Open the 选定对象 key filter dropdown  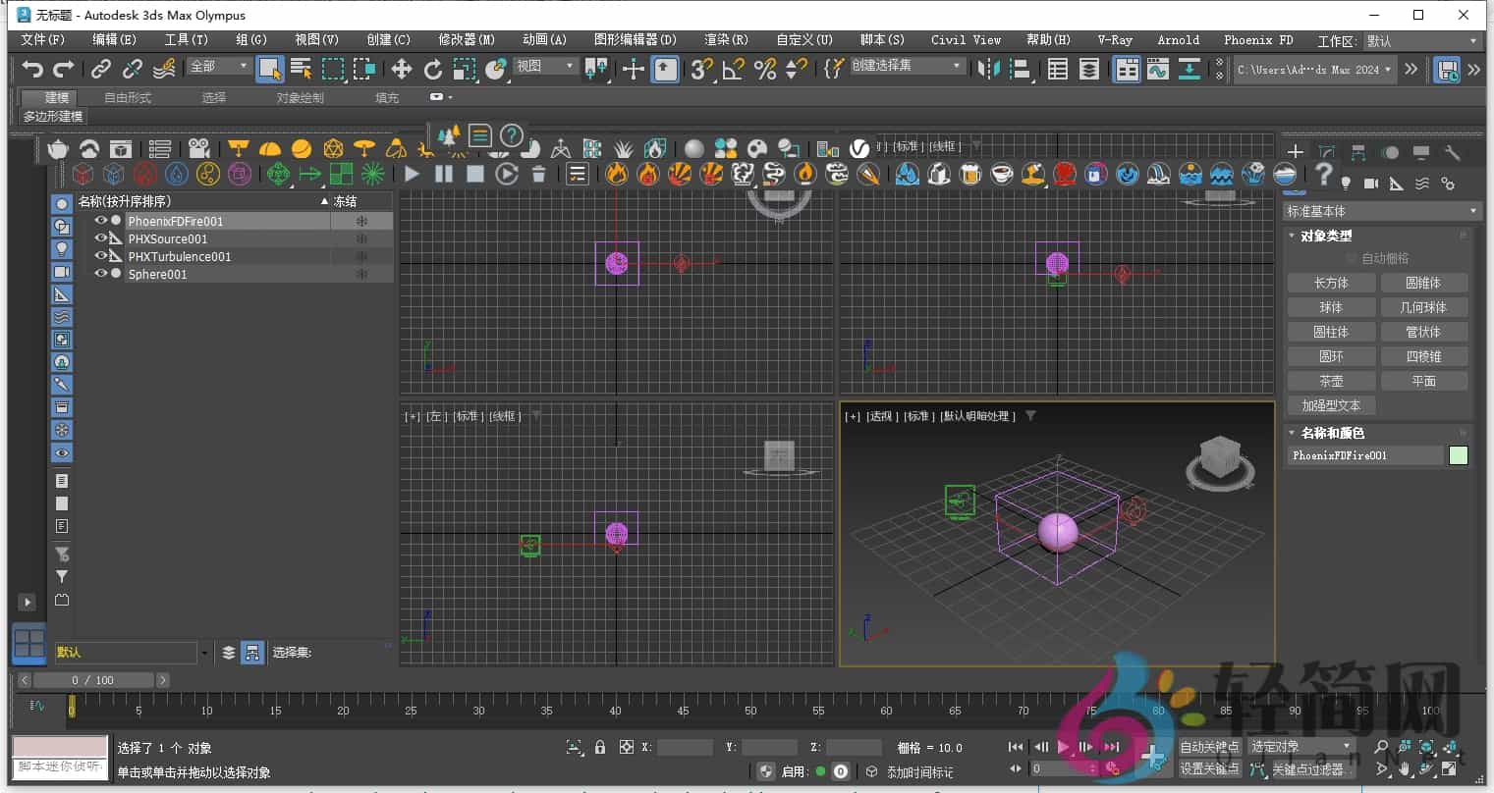1300,747
